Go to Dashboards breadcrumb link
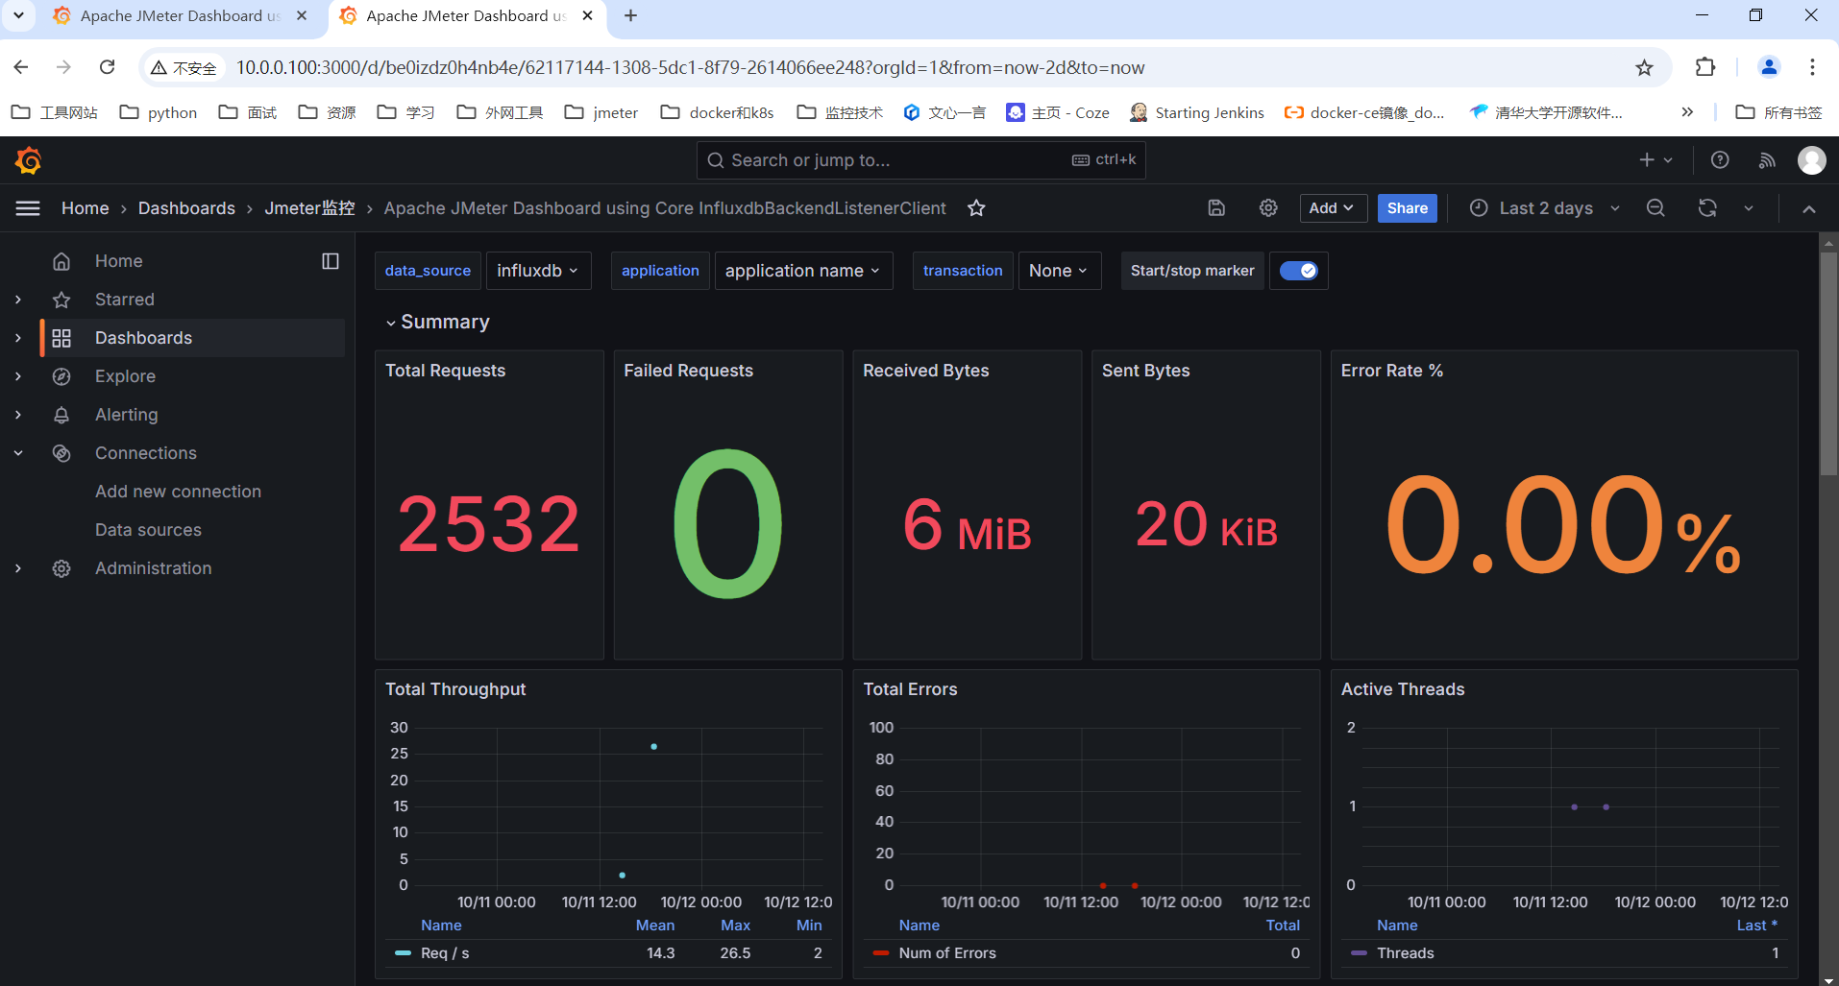1839x986 pixels. click(x=186, y=208)
